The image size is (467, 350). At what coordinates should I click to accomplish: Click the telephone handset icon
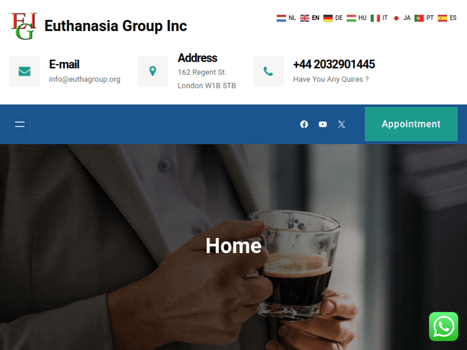pyautogui.click(x=268, y=71)
